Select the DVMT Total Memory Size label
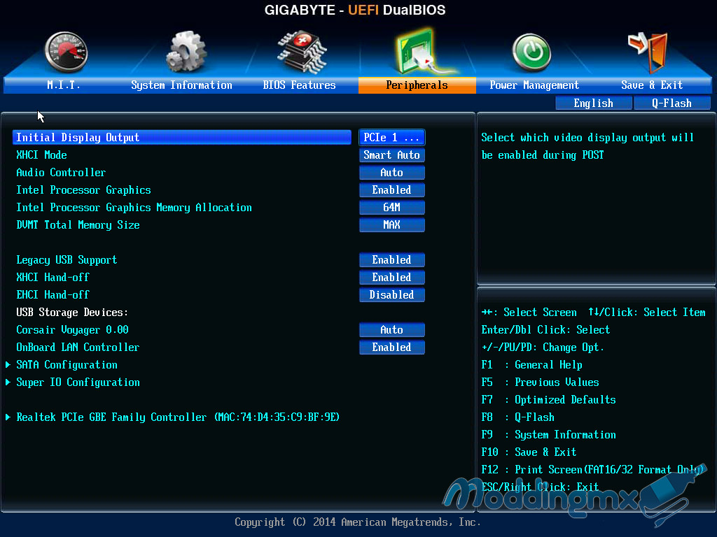The width and height of the screenshot is (717, 537). pyautogui.click(x=78, y=224)
